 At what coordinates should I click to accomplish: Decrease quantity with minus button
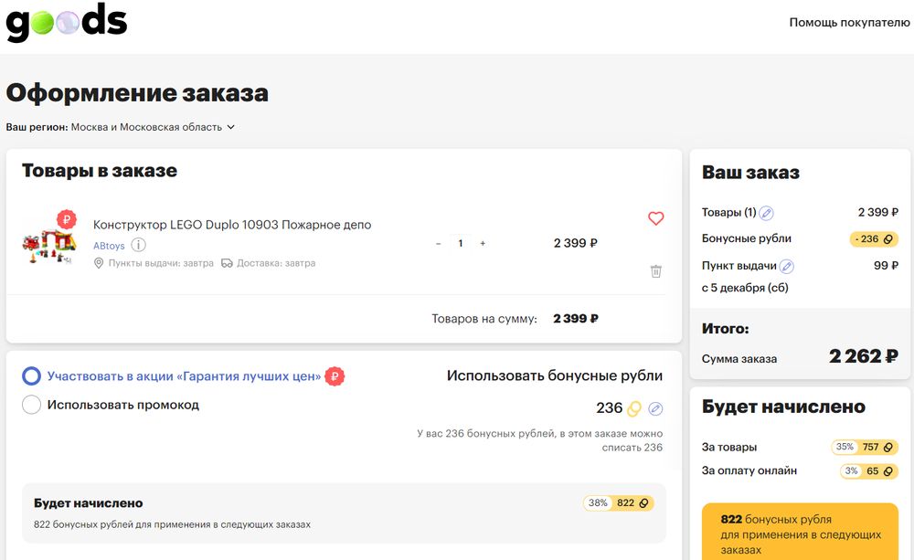[438, 244]
